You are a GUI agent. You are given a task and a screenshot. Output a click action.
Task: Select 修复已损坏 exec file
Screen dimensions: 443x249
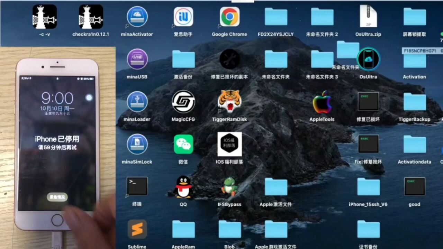[368, 102]
